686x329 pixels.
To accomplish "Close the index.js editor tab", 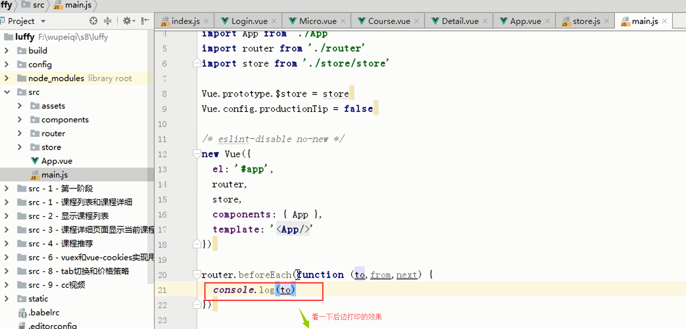I will (x=207, y=21).
